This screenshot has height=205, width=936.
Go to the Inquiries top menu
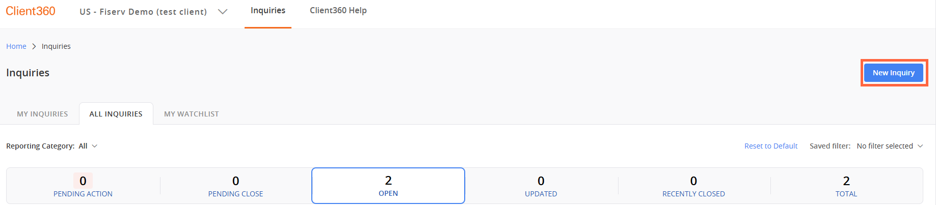click(x=268, y=11)
